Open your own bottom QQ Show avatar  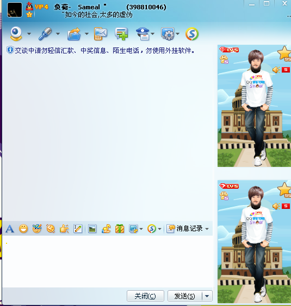[x=254, y=242]
